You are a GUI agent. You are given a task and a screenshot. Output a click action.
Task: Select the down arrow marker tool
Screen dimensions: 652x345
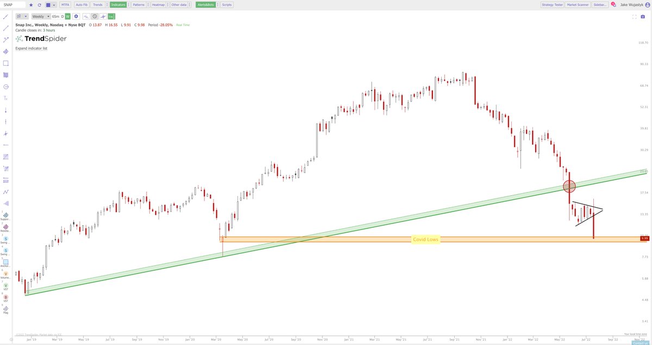(x=5, y=110)
